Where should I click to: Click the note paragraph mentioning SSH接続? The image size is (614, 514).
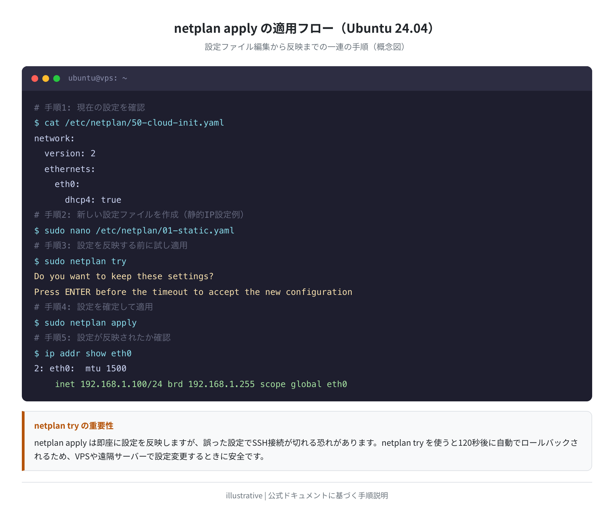[x=306, y=449]
